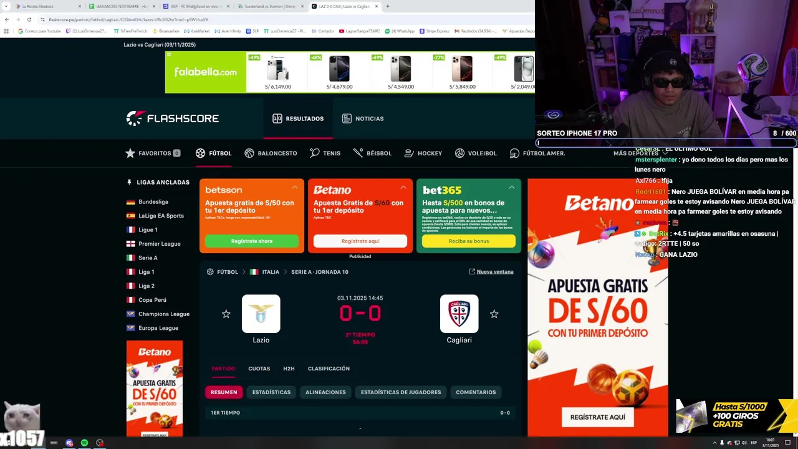This screenshot has width=798, height=449.
Task: Reload the page in browser
Action: pos(29,19)
